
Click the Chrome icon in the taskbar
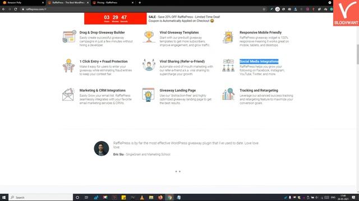[169, 197]
